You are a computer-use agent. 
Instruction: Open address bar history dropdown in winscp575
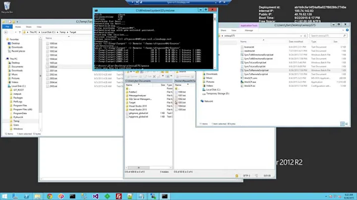[x=301, y=36]
